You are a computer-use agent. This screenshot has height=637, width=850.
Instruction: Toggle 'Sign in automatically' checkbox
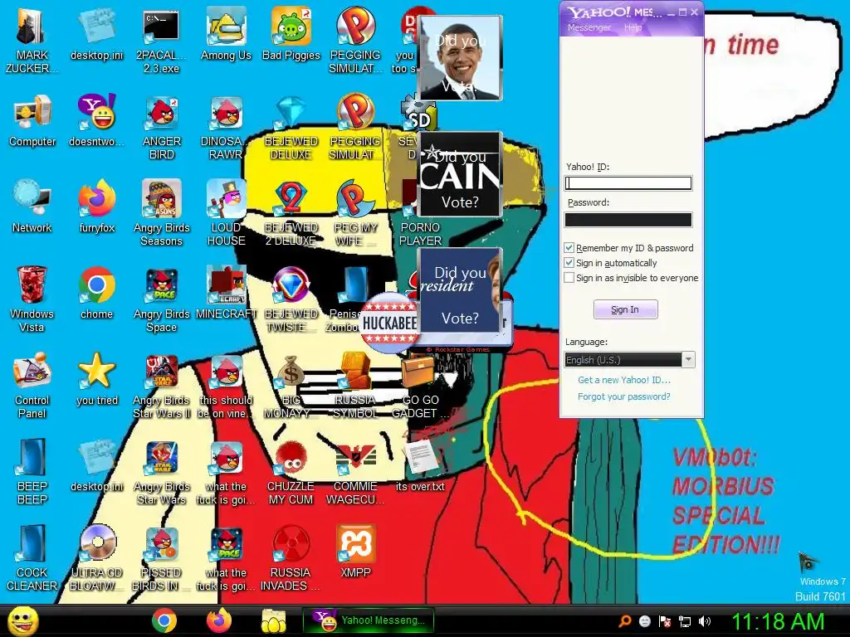tap(569, 263)
